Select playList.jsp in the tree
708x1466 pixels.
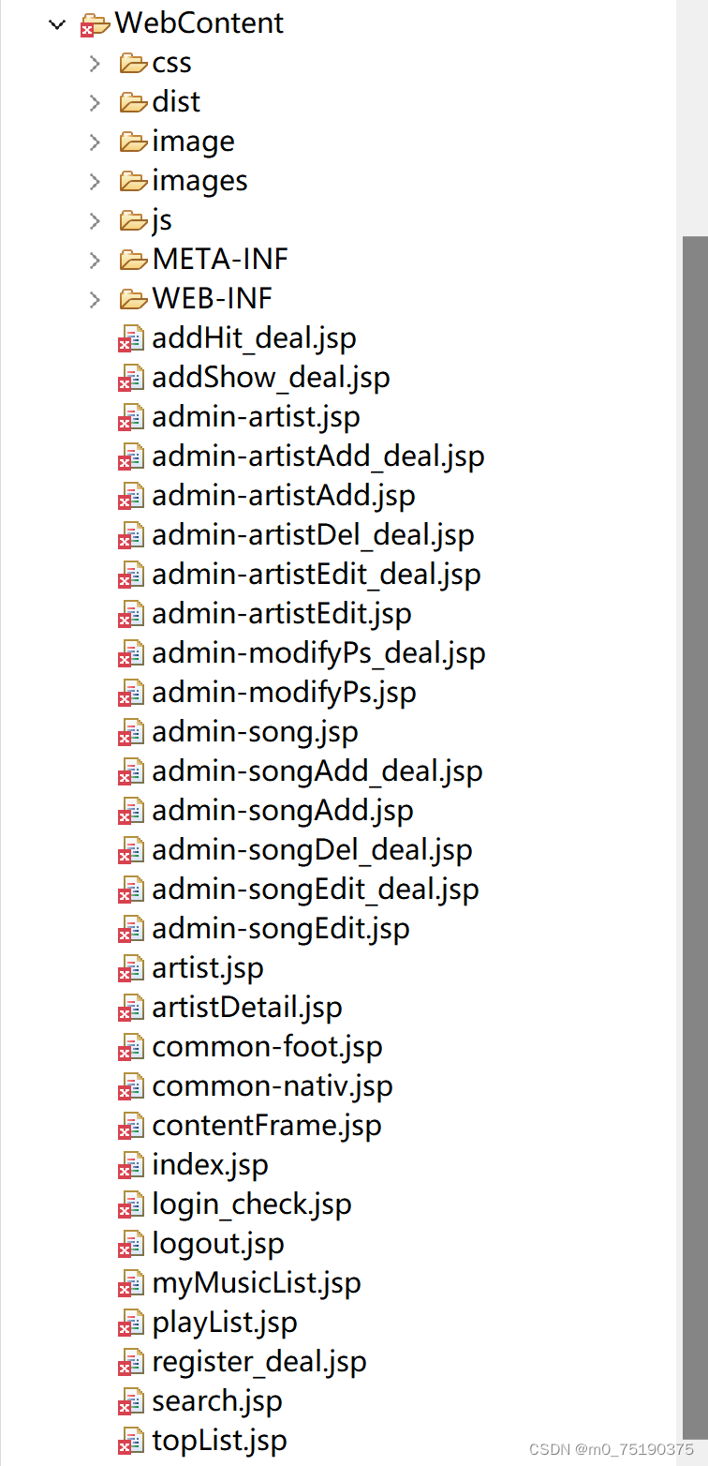coord(225,1323)
